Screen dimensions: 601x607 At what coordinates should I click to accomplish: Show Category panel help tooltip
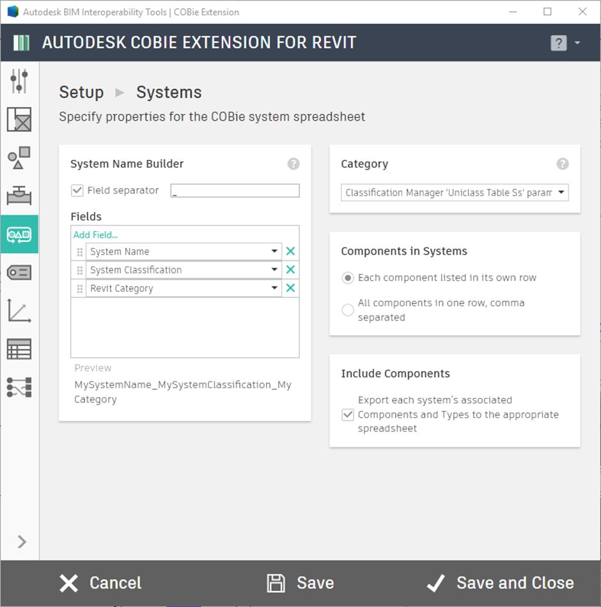562,164
